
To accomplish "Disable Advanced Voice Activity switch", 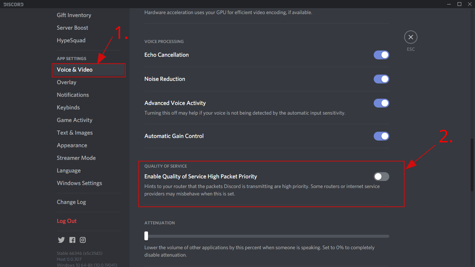I will pos(381,103).
